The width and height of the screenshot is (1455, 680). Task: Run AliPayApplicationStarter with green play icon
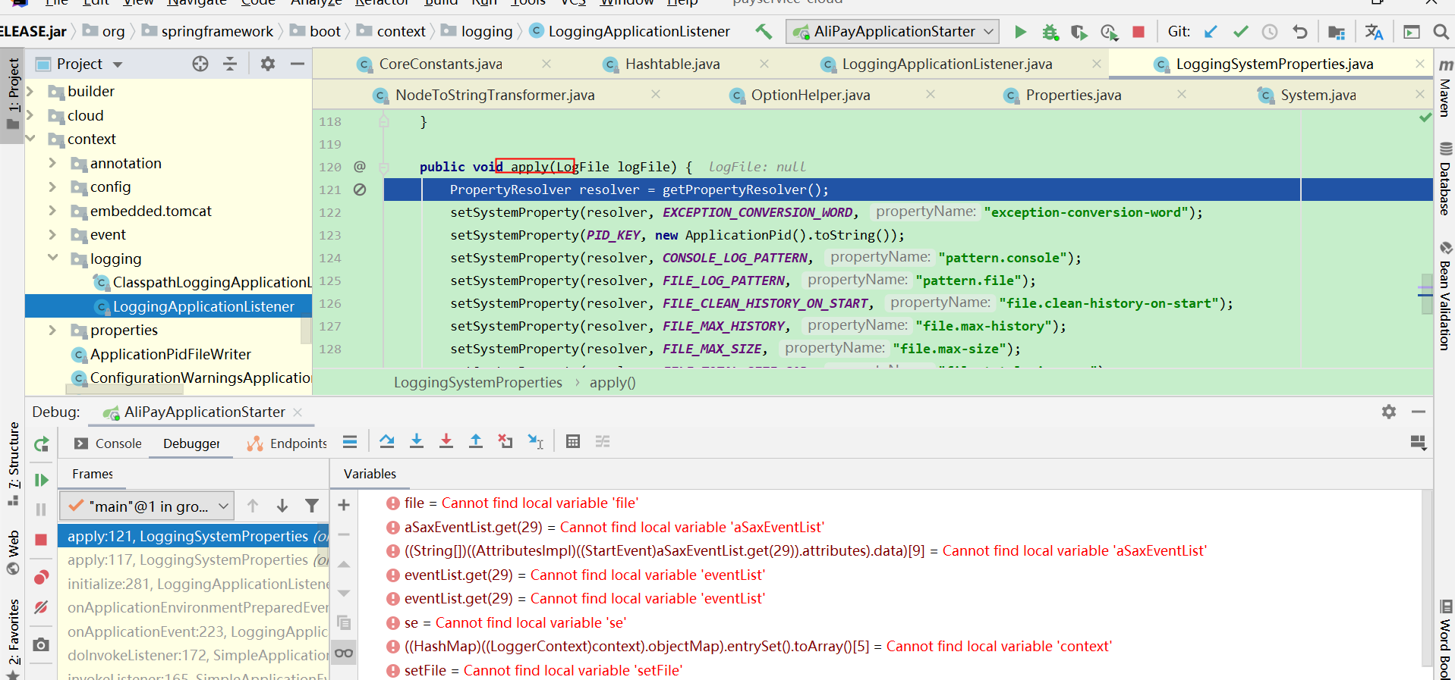click(x=1020, y=32)
